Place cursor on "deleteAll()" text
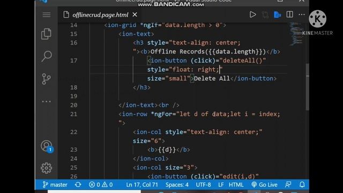343x193 pixels. 243,61
